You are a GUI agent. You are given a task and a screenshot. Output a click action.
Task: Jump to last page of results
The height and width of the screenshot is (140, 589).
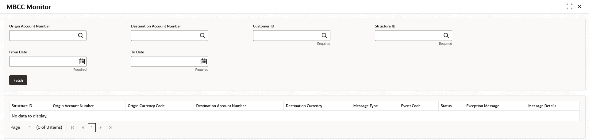pos(111,127)
